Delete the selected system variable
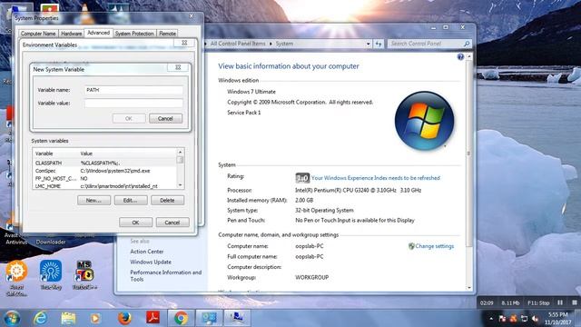 [167, 200]
